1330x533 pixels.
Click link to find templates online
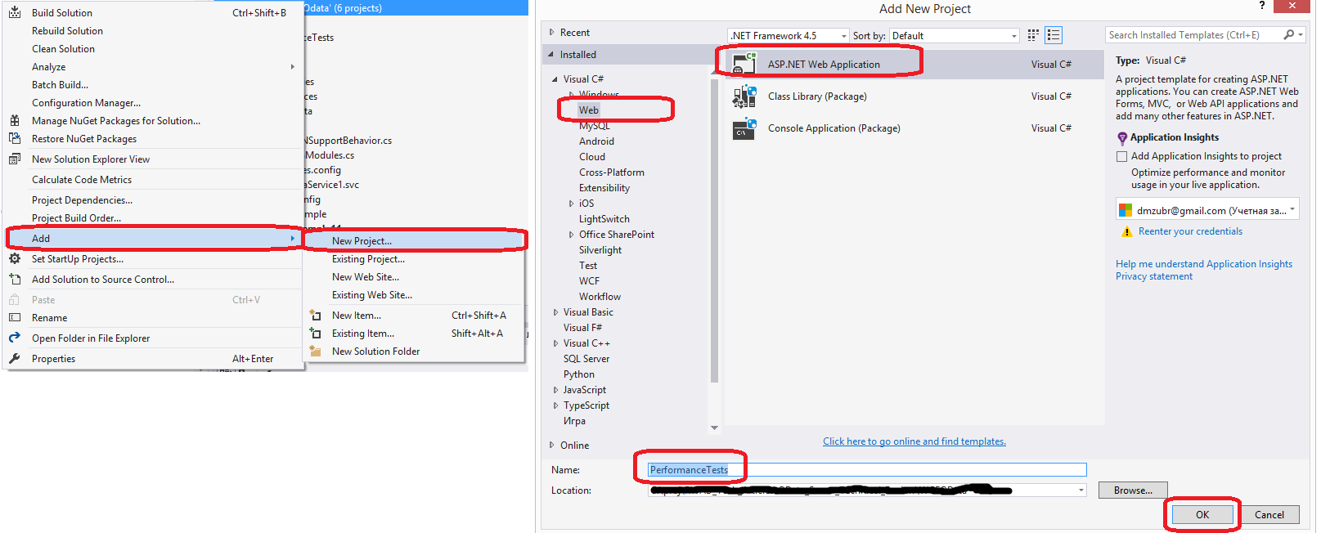pyautogui.click(x=914, y=441)
